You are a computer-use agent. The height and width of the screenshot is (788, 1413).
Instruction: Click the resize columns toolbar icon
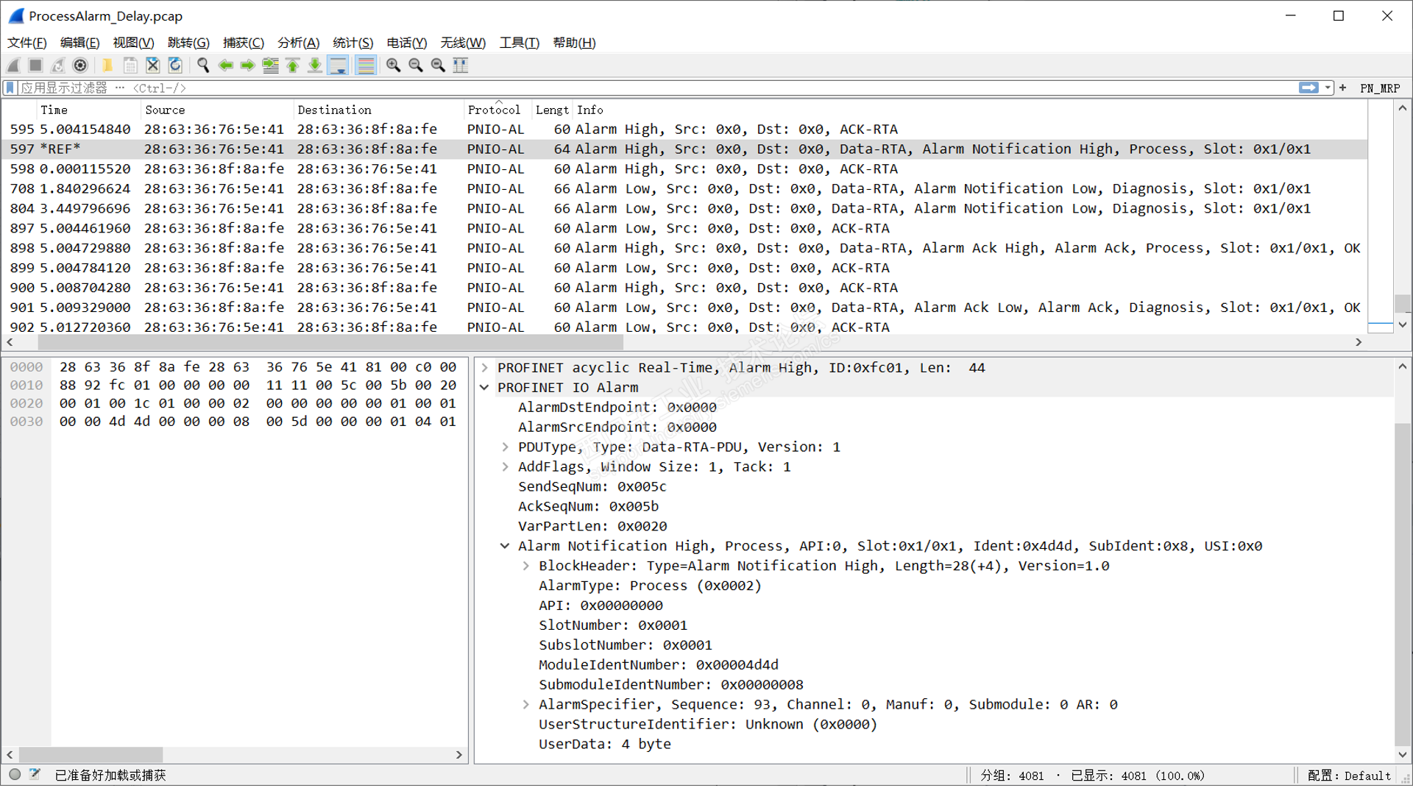tap(461, 65)
